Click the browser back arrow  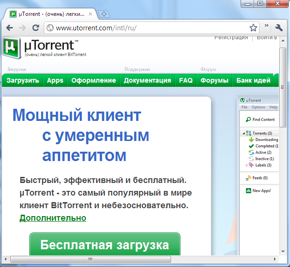(9, 28)
